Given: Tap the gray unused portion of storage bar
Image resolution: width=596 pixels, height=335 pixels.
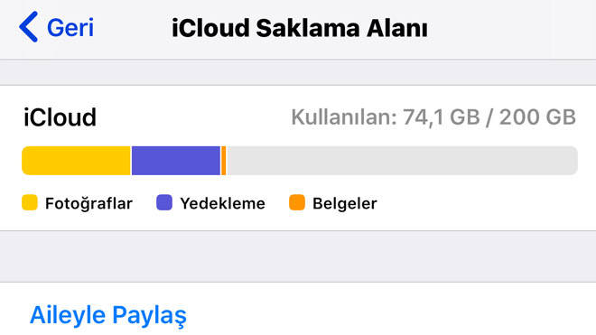Looking at the screenshot, I should 402,161.
